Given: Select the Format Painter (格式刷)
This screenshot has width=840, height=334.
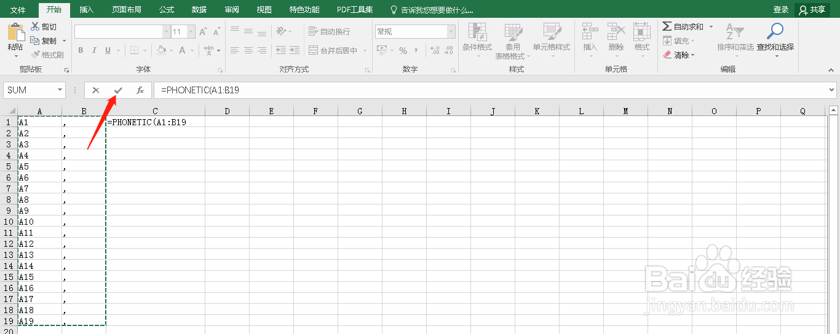Looking at the screenshot, I should click(47, 55).
